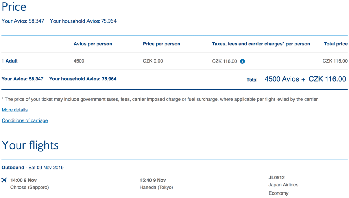Select the 14:00 9 Nov departure time
Image resolution: width=349 pixels, height=198 pixels.
coord(24,180)
